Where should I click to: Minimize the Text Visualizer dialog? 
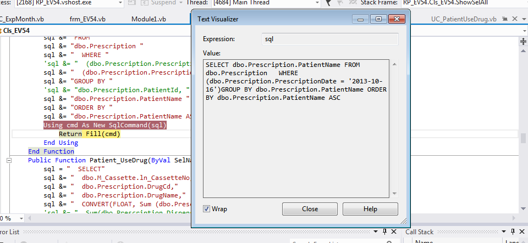[361, 19]
